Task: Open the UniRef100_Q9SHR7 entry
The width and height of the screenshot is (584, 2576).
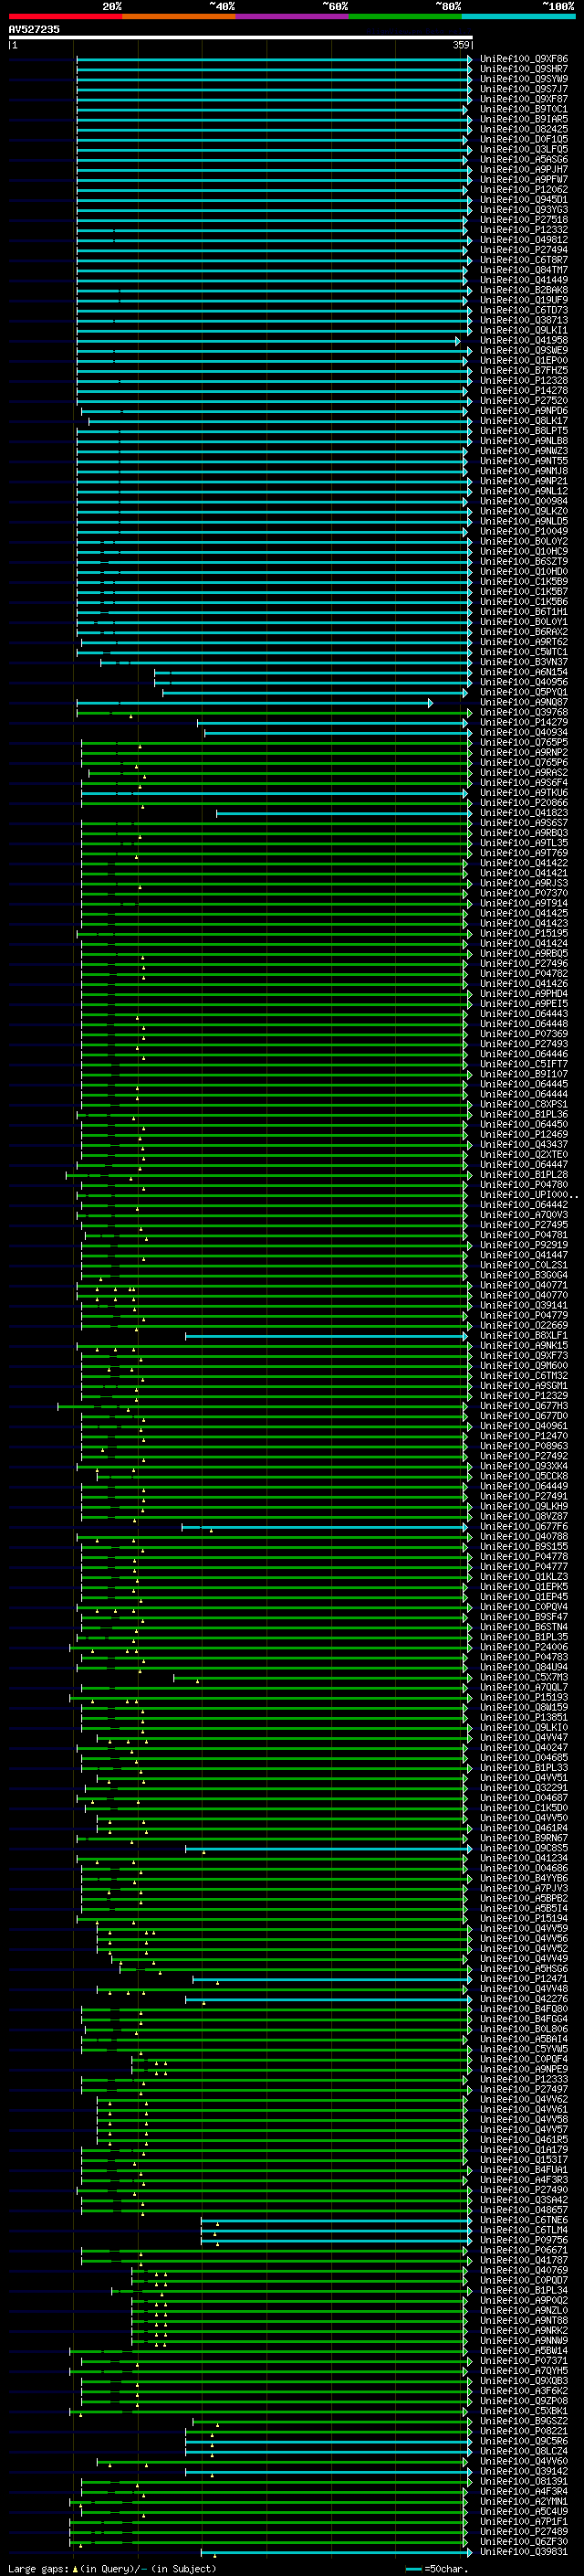Action: [x=523, y=69]
